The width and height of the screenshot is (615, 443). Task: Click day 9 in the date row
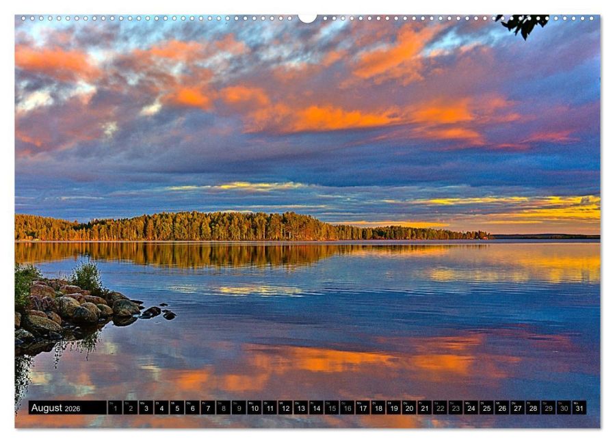[239, 408]
